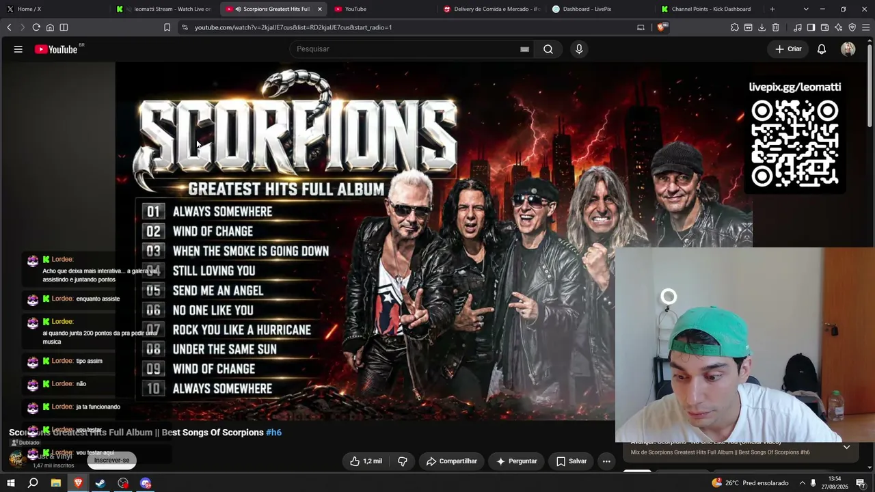This screenshot has height=492, width=875.
Task: Open the weather widget 26°C Pred ensolarado
Action: 750,483
